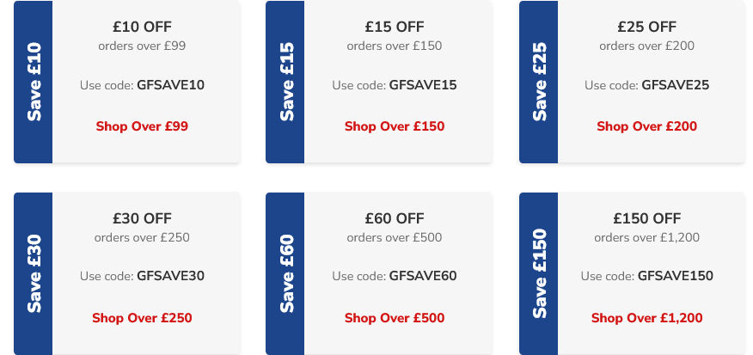Select the GFSAVE150 coupon code text
The image size is (753, 355).
676,276
